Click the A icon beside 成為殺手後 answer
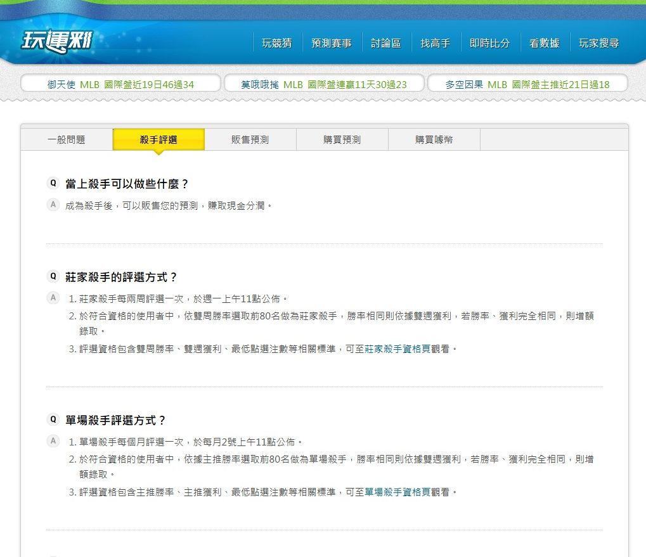Image resolution: width=646 pixels, height=557 pixels. coord(53,205)
